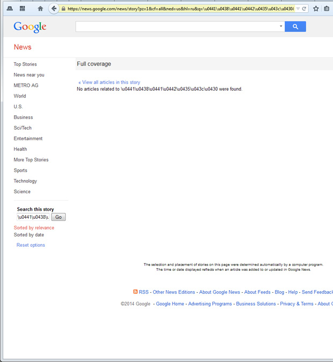Open the Sports section
The width and height of the screenshot is (333, 362).
[x=20, y=171]
